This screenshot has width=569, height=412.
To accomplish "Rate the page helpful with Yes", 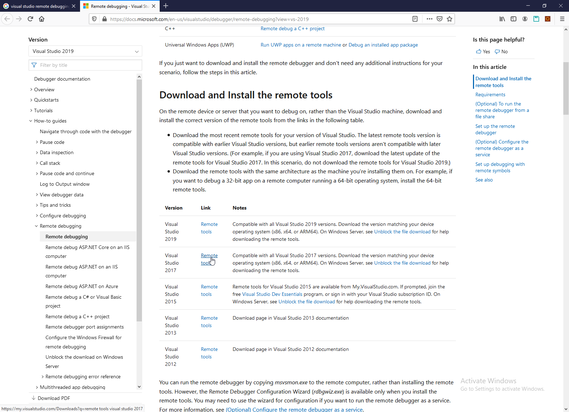I will click(x=483, y=51).
